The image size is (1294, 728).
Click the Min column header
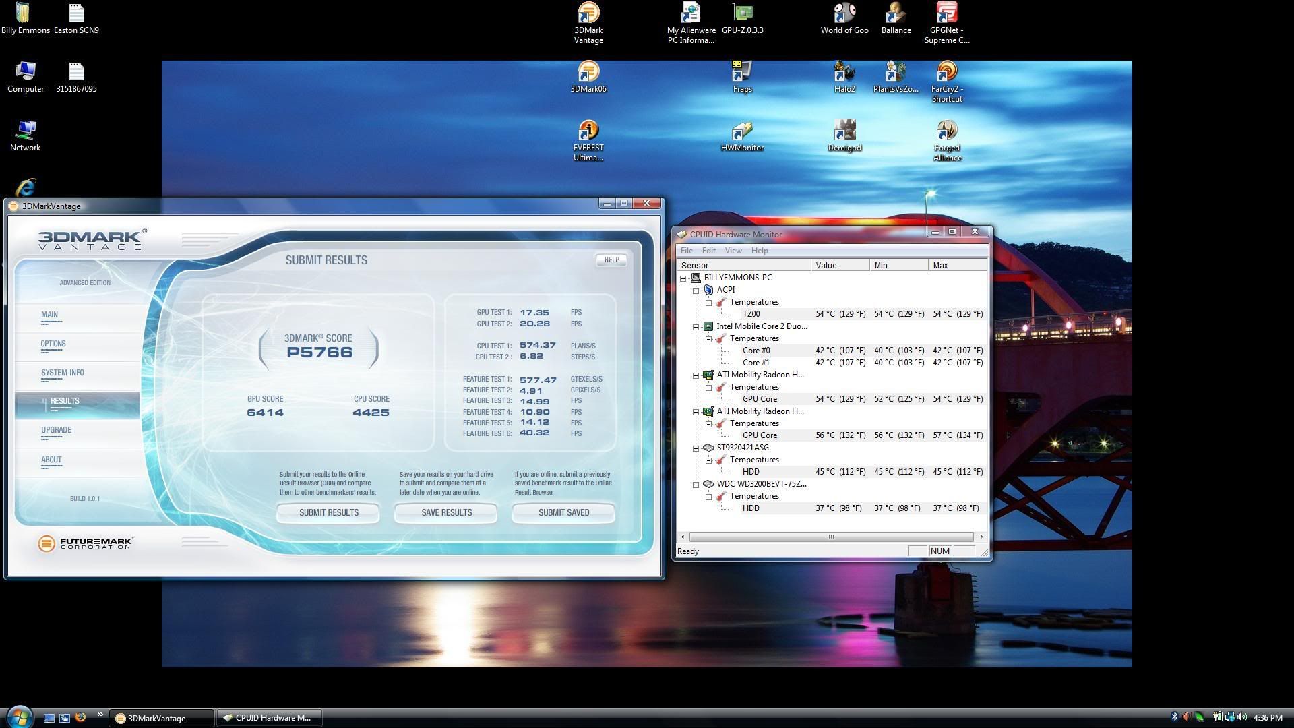899,266
